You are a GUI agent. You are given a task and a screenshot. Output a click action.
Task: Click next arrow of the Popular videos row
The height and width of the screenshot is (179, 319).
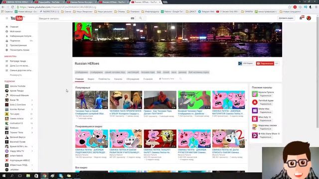[246, 100]
